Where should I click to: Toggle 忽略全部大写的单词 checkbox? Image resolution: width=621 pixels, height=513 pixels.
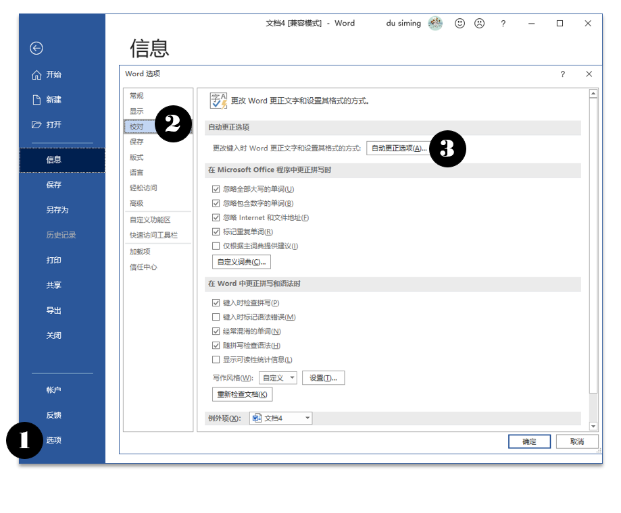pyautogui.click(x=216, y=189)
